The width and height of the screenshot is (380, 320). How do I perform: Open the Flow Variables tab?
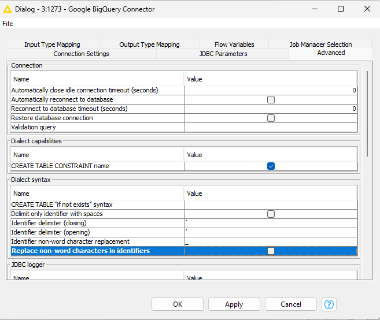tap(234, 44)
